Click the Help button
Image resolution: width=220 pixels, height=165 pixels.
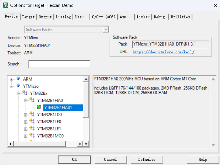click(203, 160)
